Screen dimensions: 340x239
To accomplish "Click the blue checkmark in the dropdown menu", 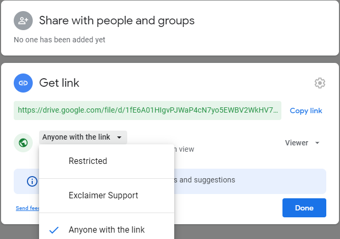I will tap(53, 230).
